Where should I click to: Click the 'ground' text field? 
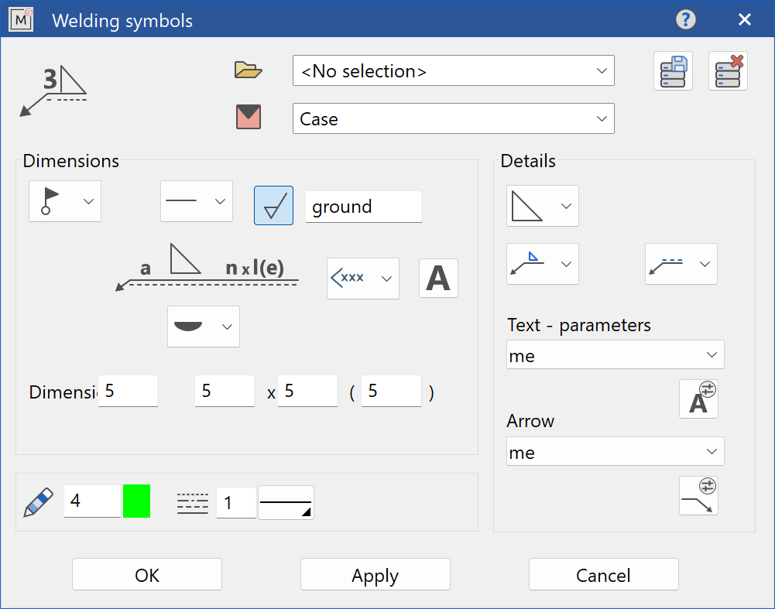(x=364, y=207)
